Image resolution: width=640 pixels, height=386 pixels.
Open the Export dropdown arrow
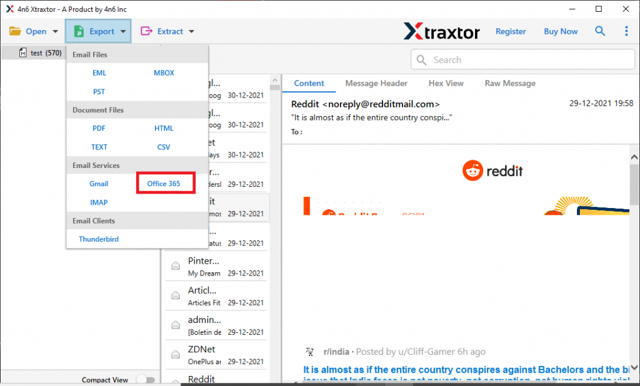[x=123, y=31]
